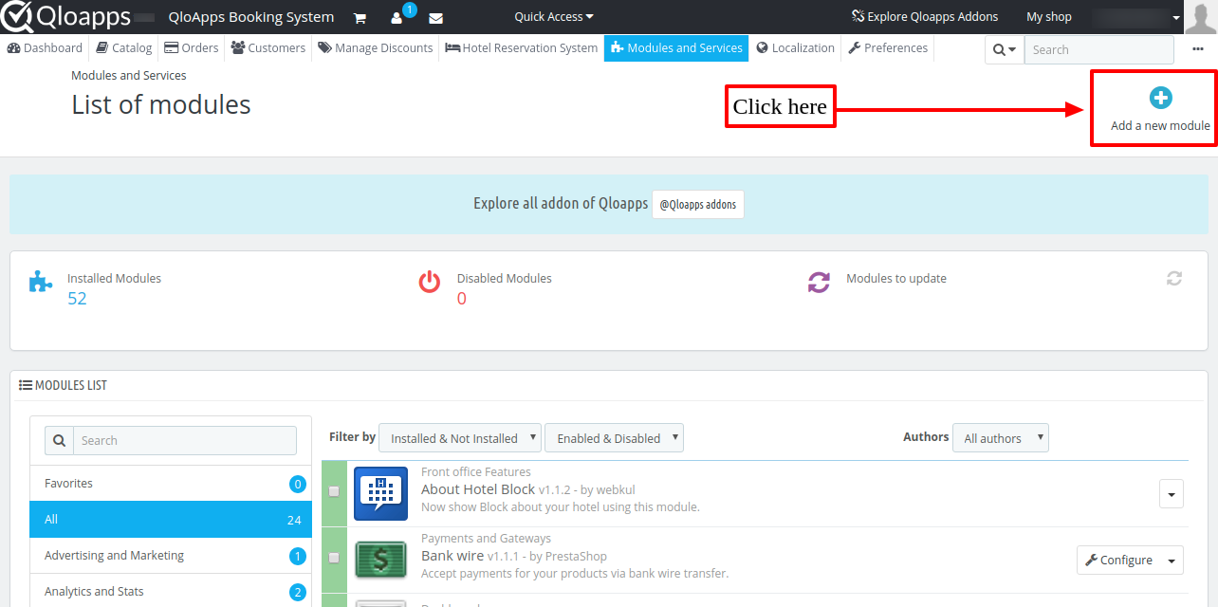
Task: Focus the modules list Search field
Action: (x=185, y=440)
